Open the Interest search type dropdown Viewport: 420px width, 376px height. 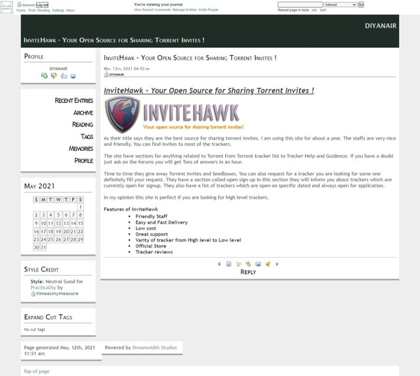point(341,5)
